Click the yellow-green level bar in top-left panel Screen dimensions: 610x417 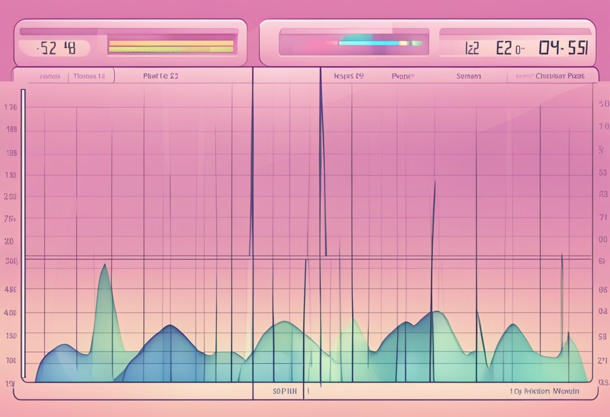171,47
